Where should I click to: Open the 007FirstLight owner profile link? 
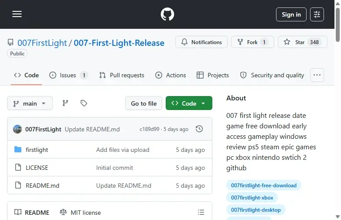(x=42, y=43)
